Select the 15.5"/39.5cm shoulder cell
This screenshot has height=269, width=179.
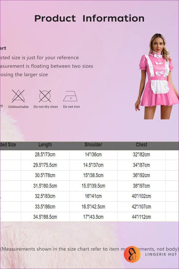click(x=93, y=186)
